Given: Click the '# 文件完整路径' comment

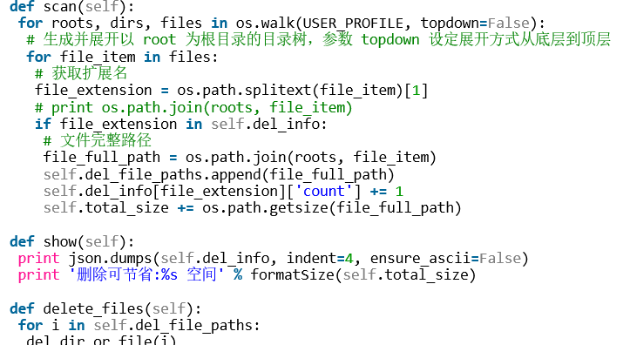Looking at the screenshot, I should pos(98,140).
